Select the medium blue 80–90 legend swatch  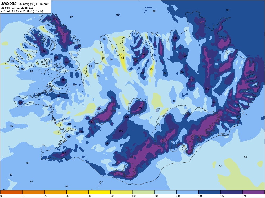point(188,192)
